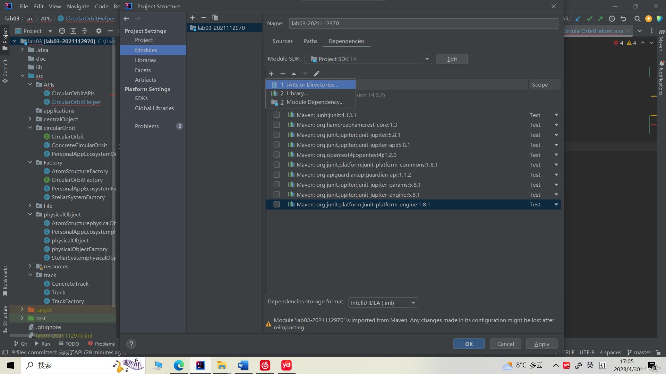Click the edit dependency pencil icon
The width and height of the screenshot is (666, 374).
316,74
